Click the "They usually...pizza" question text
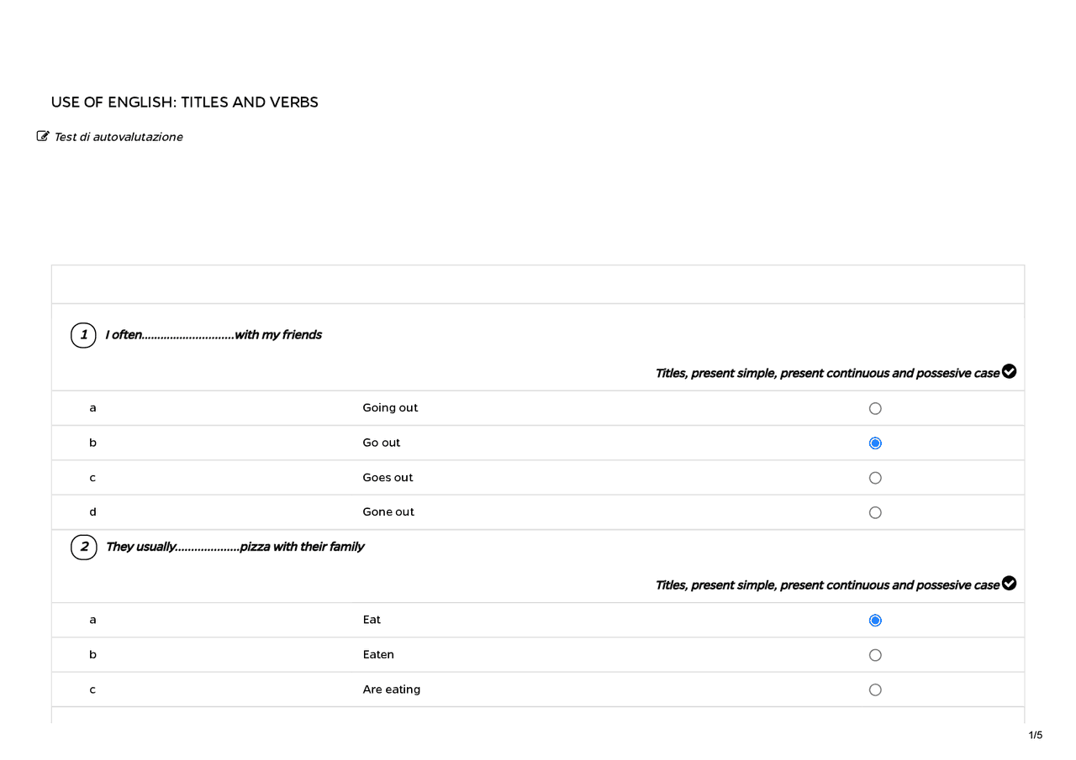 point(235,548)
